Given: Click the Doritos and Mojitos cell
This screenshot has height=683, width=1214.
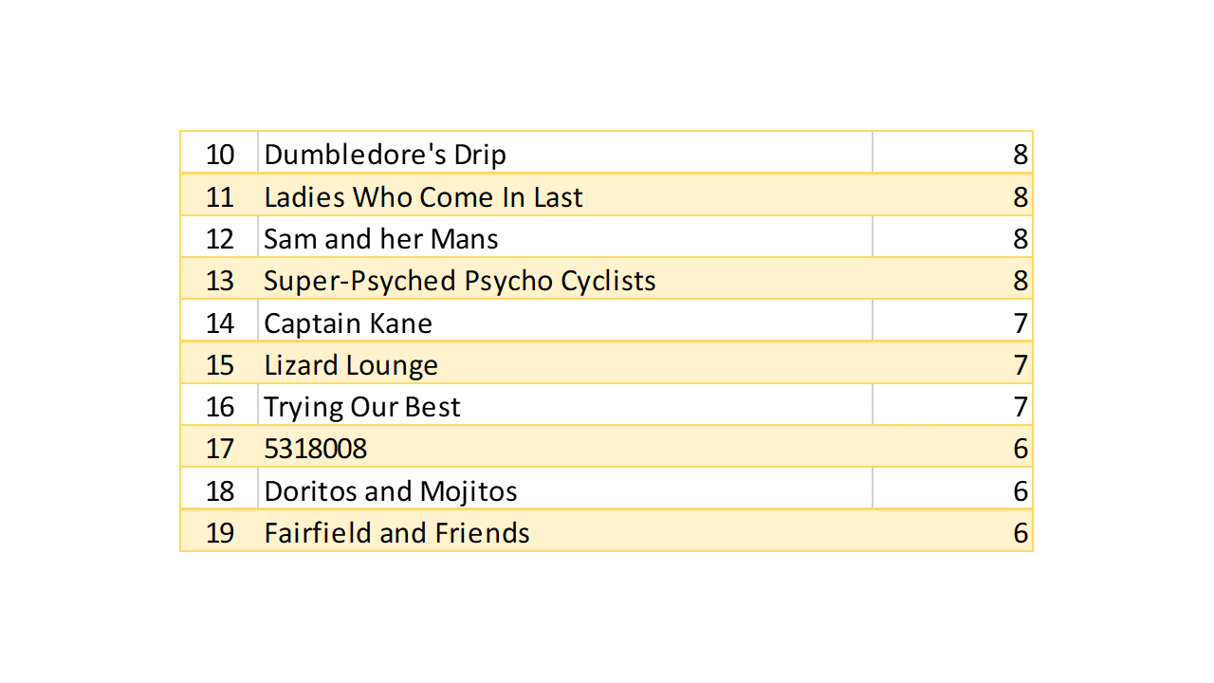Looking at the screenshot, I should click(x=391, y=491).
